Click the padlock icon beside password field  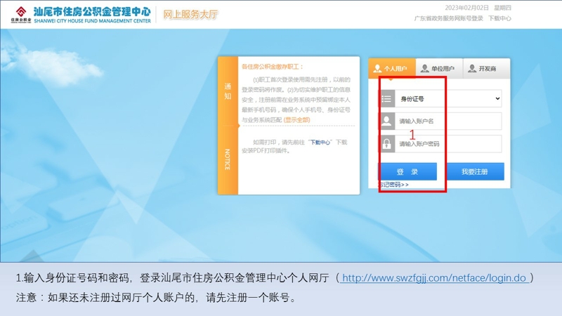[386, 144]
